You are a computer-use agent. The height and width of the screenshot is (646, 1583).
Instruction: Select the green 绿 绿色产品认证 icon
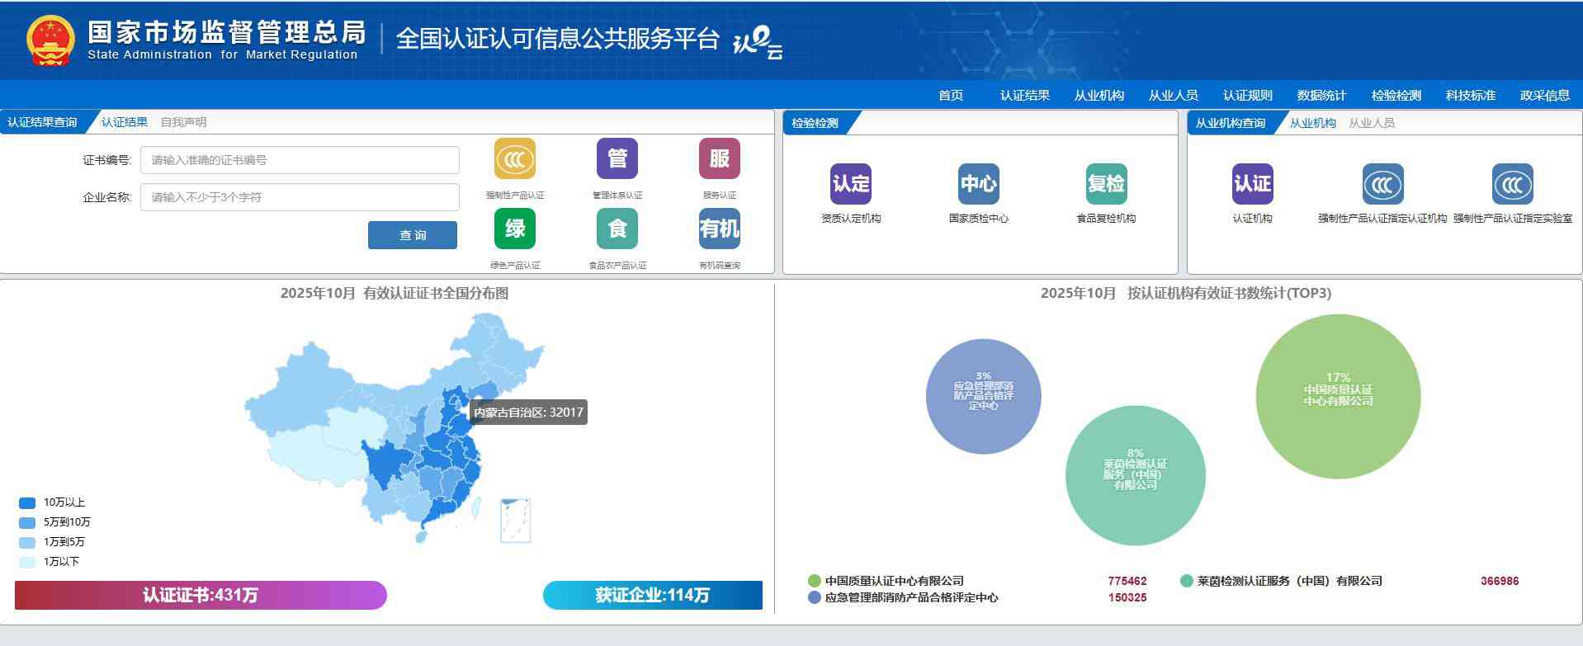point(514,229)
